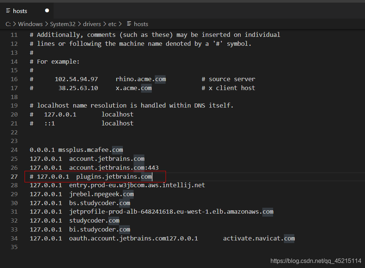365x268 pixels.
Task: Click file icon beside hosts breadcrumb
Action: [x=129, y=24]
